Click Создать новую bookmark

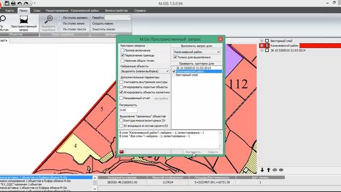click(103, 23)
